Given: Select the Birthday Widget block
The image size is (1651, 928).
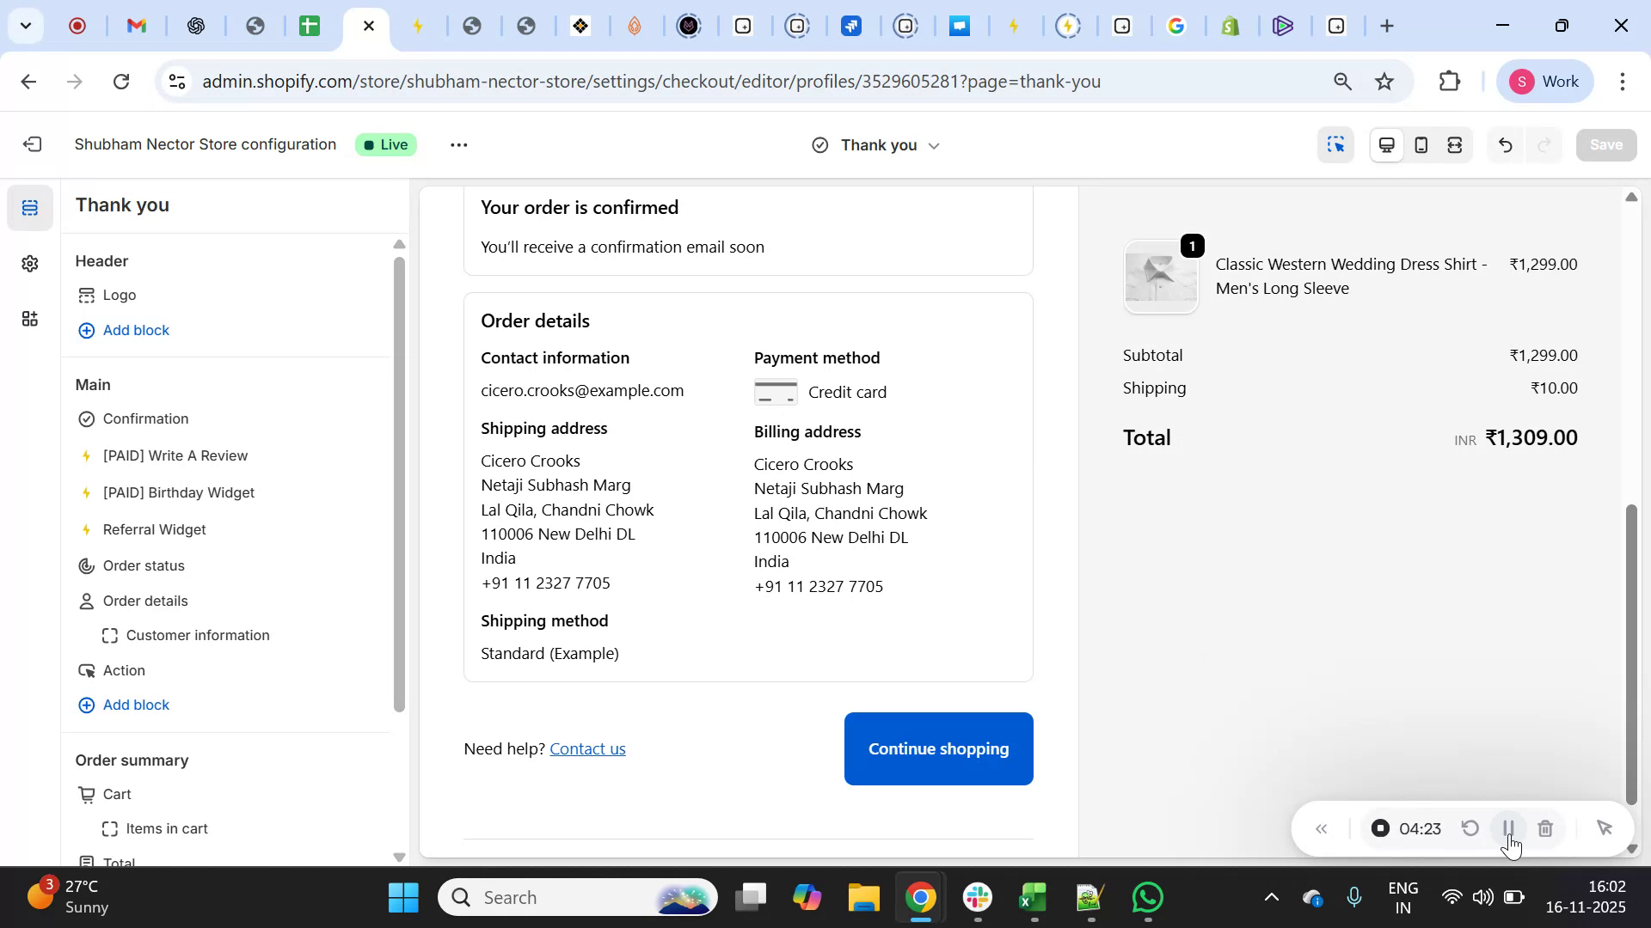Looking at the screenshot, I should [178, 492].
